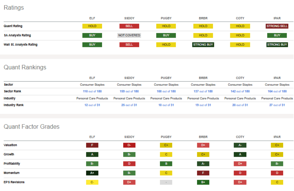
Task: Select PUGBY's gray EPS Revisions dash badge
Action: [x=166, y=182]
